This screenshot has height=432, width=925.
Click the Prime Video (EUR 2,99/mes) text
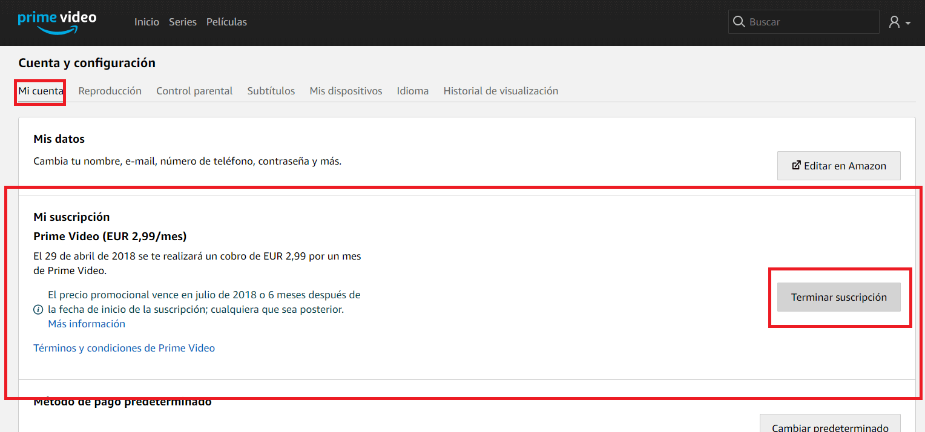(110, 236)
